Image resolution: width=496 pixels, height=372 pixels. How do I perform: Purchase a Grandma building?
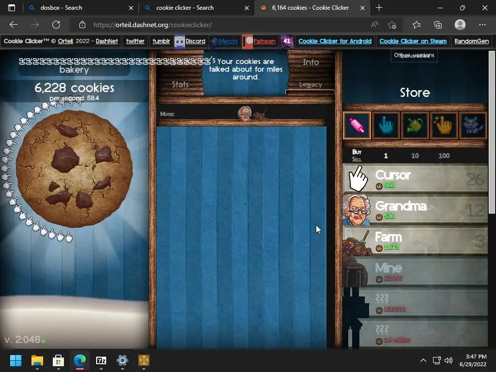coord(415,210)
